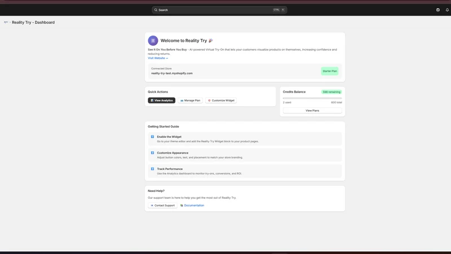Click the Reality Try - Dashboard breadcrumb title

click(33, 22)
